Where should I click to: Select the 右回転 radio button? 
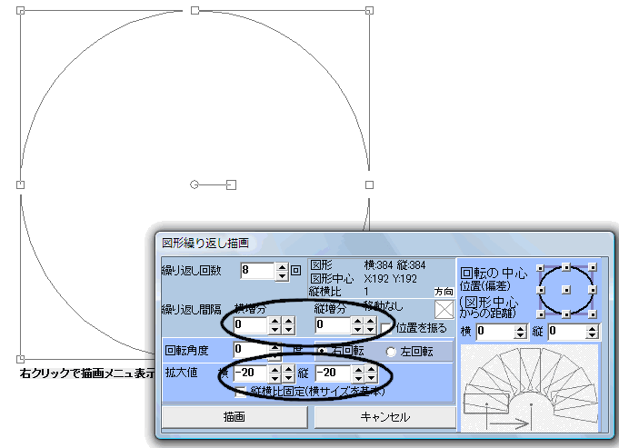[x=321, y=352]
